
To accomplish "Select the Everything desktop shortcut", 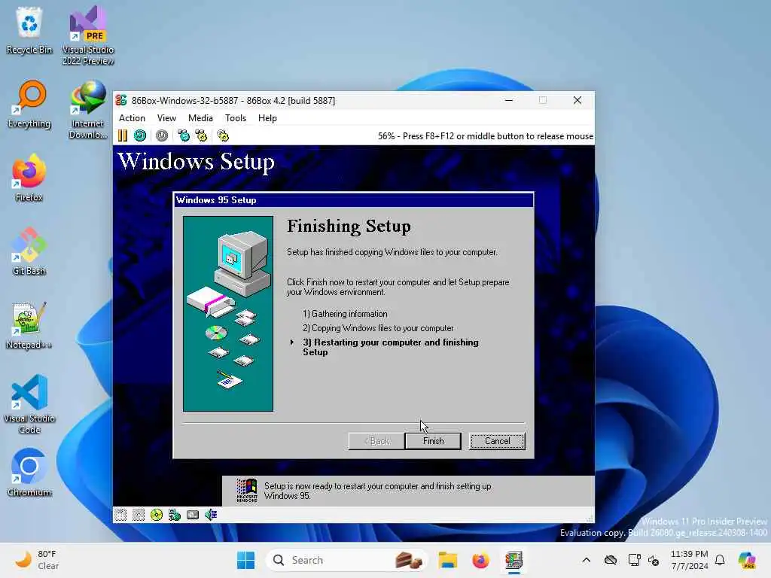I will pos(29,104).
